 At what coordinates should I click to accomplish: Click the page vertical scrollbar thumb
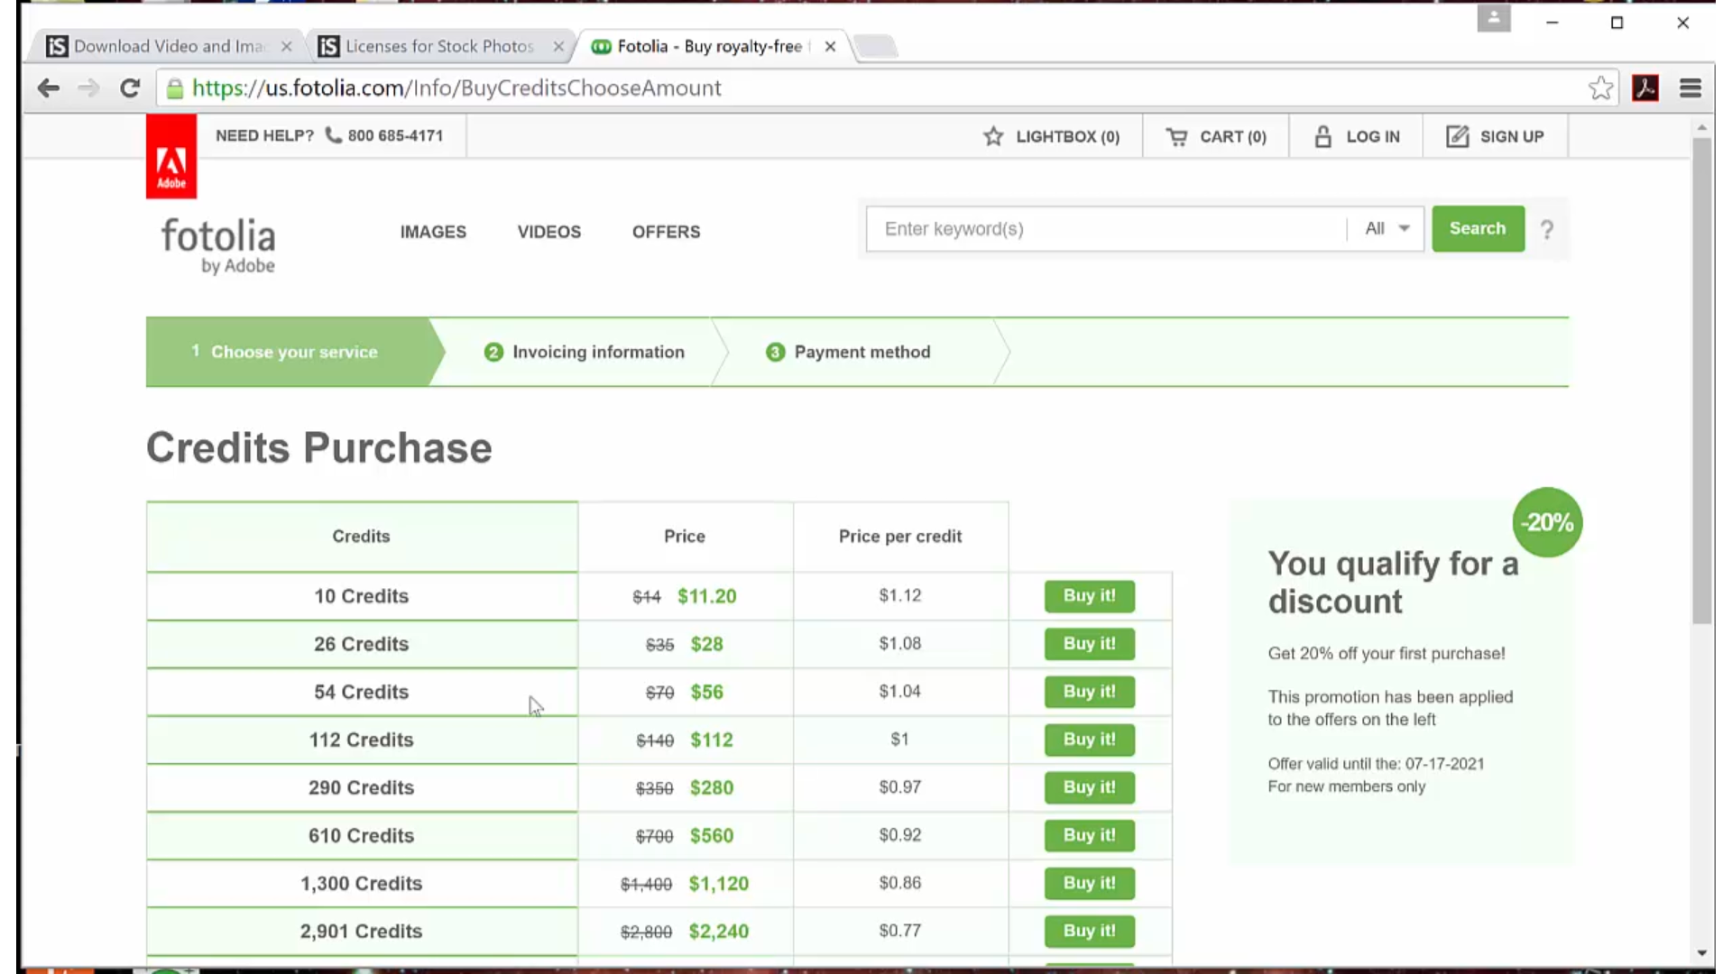(x=1701, y=379)
